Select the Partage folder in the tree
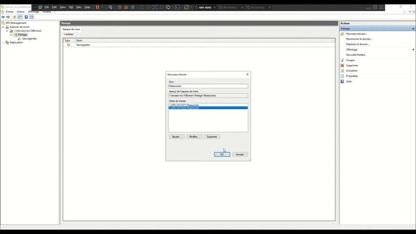The height and width of the screenshot is (234, 416). [x=22, y=34]
